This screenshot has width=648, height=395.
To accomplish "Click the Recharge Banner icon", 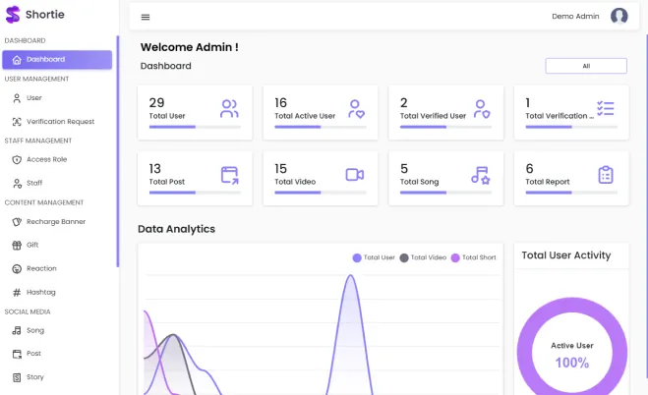I will click(x=17, y=222).
